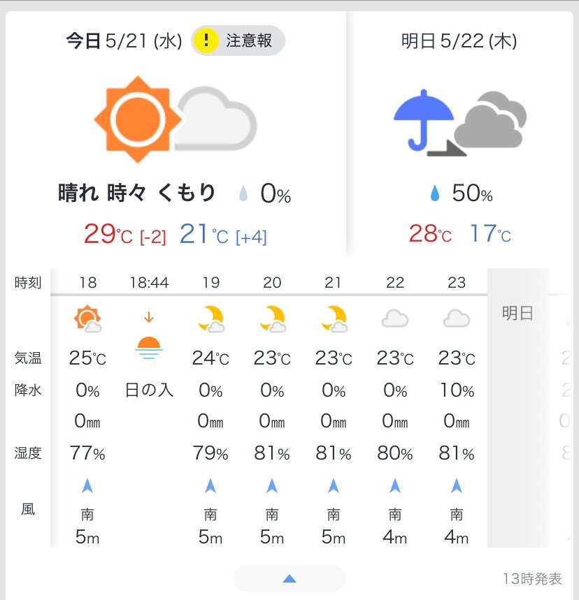The width and height of the screenshot is (579, 600).
Task: Click today's 0% rain probability droplet
Action: click(x=243, y=193)
